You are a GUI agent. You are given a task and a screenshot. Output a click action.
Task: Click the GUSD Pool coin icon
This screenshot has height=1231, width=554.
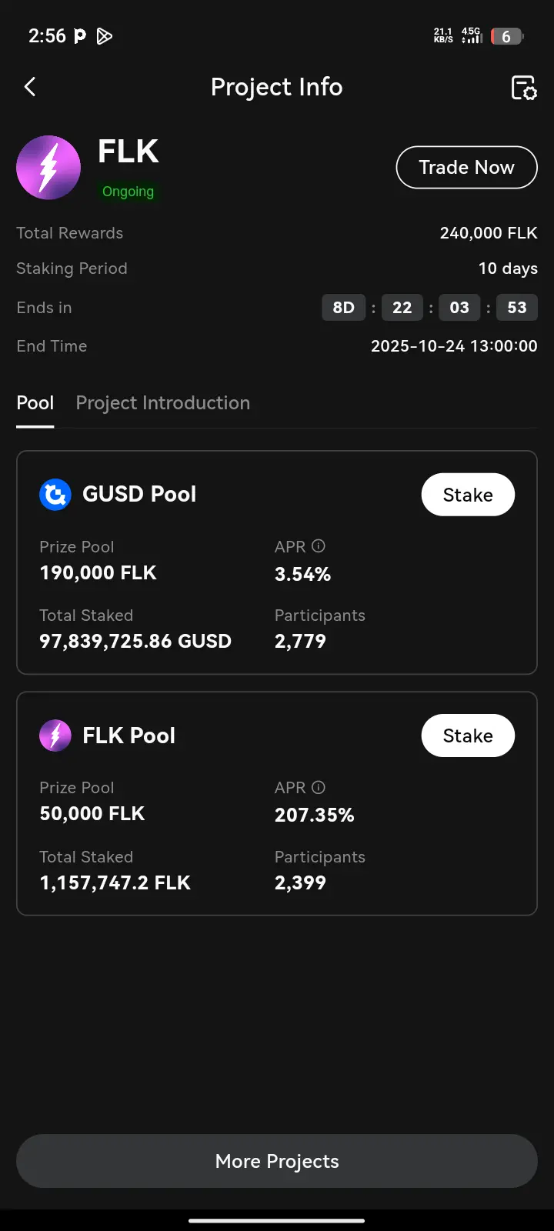click(55, 495)
